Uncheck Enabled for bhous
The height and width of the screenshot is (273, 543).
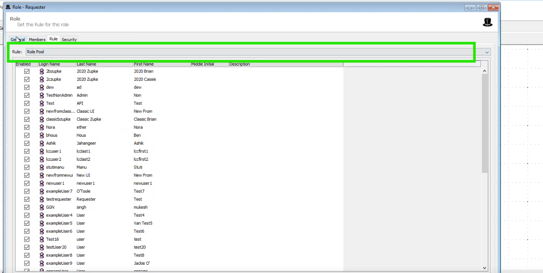click(x=27, y=135)
